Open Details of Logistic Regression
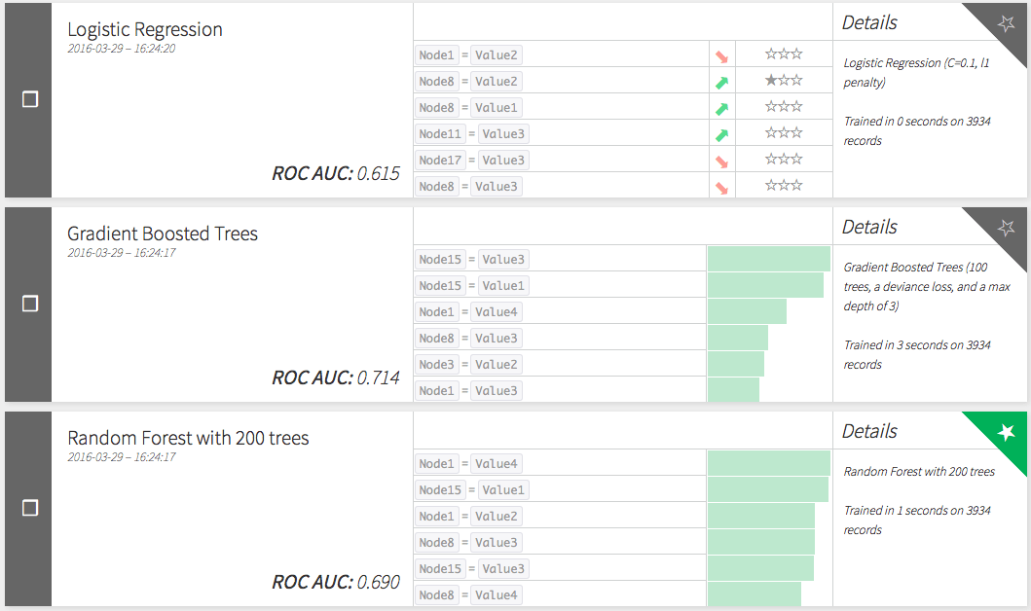 click(869, 23)
